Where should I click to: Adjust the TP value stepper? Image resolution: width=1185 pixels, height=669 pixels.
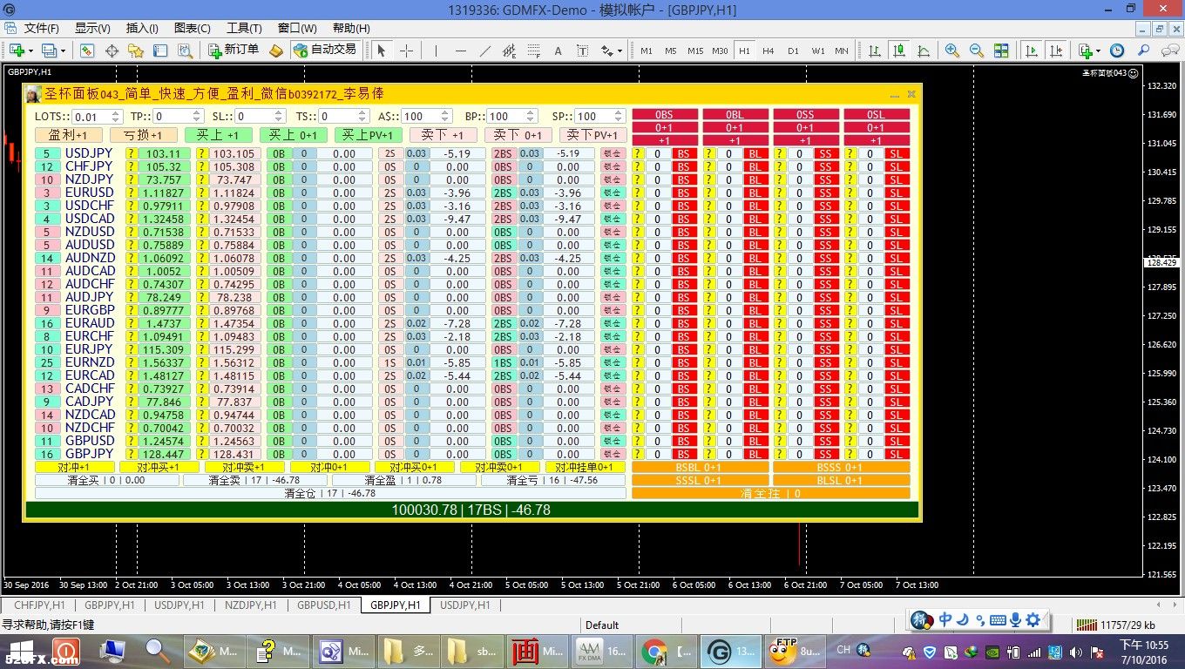(x=197, y=116)
